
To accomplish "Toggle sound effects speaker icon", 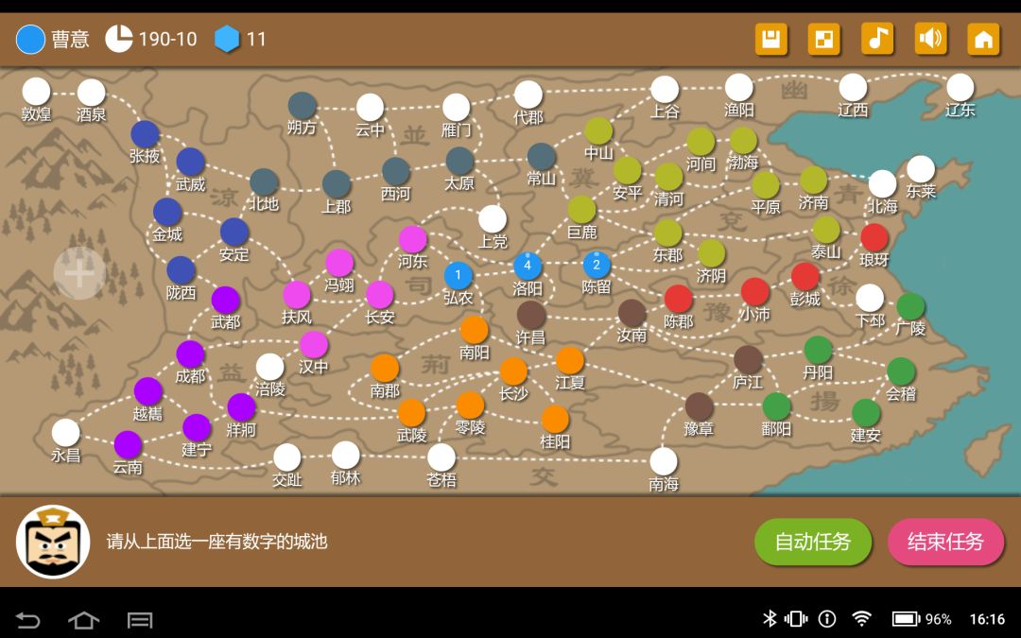I will click(x=930, y=39).
